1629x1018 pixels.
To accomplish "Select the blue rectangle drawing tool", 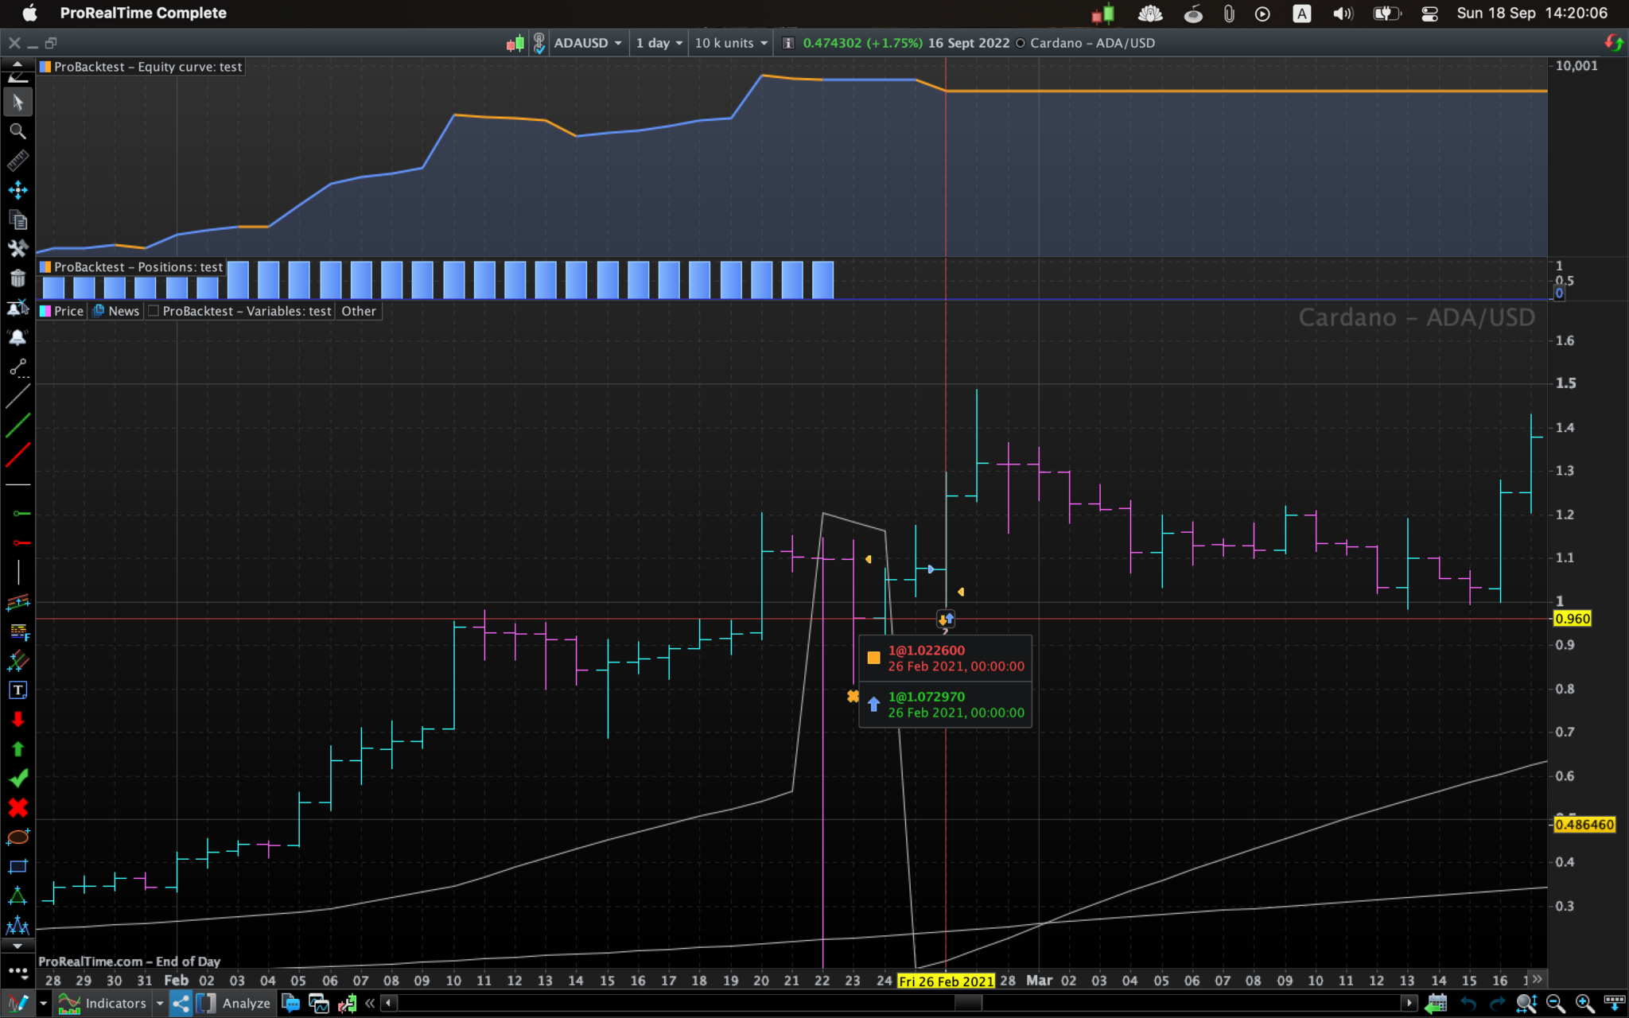I will (x=17, y=866).
